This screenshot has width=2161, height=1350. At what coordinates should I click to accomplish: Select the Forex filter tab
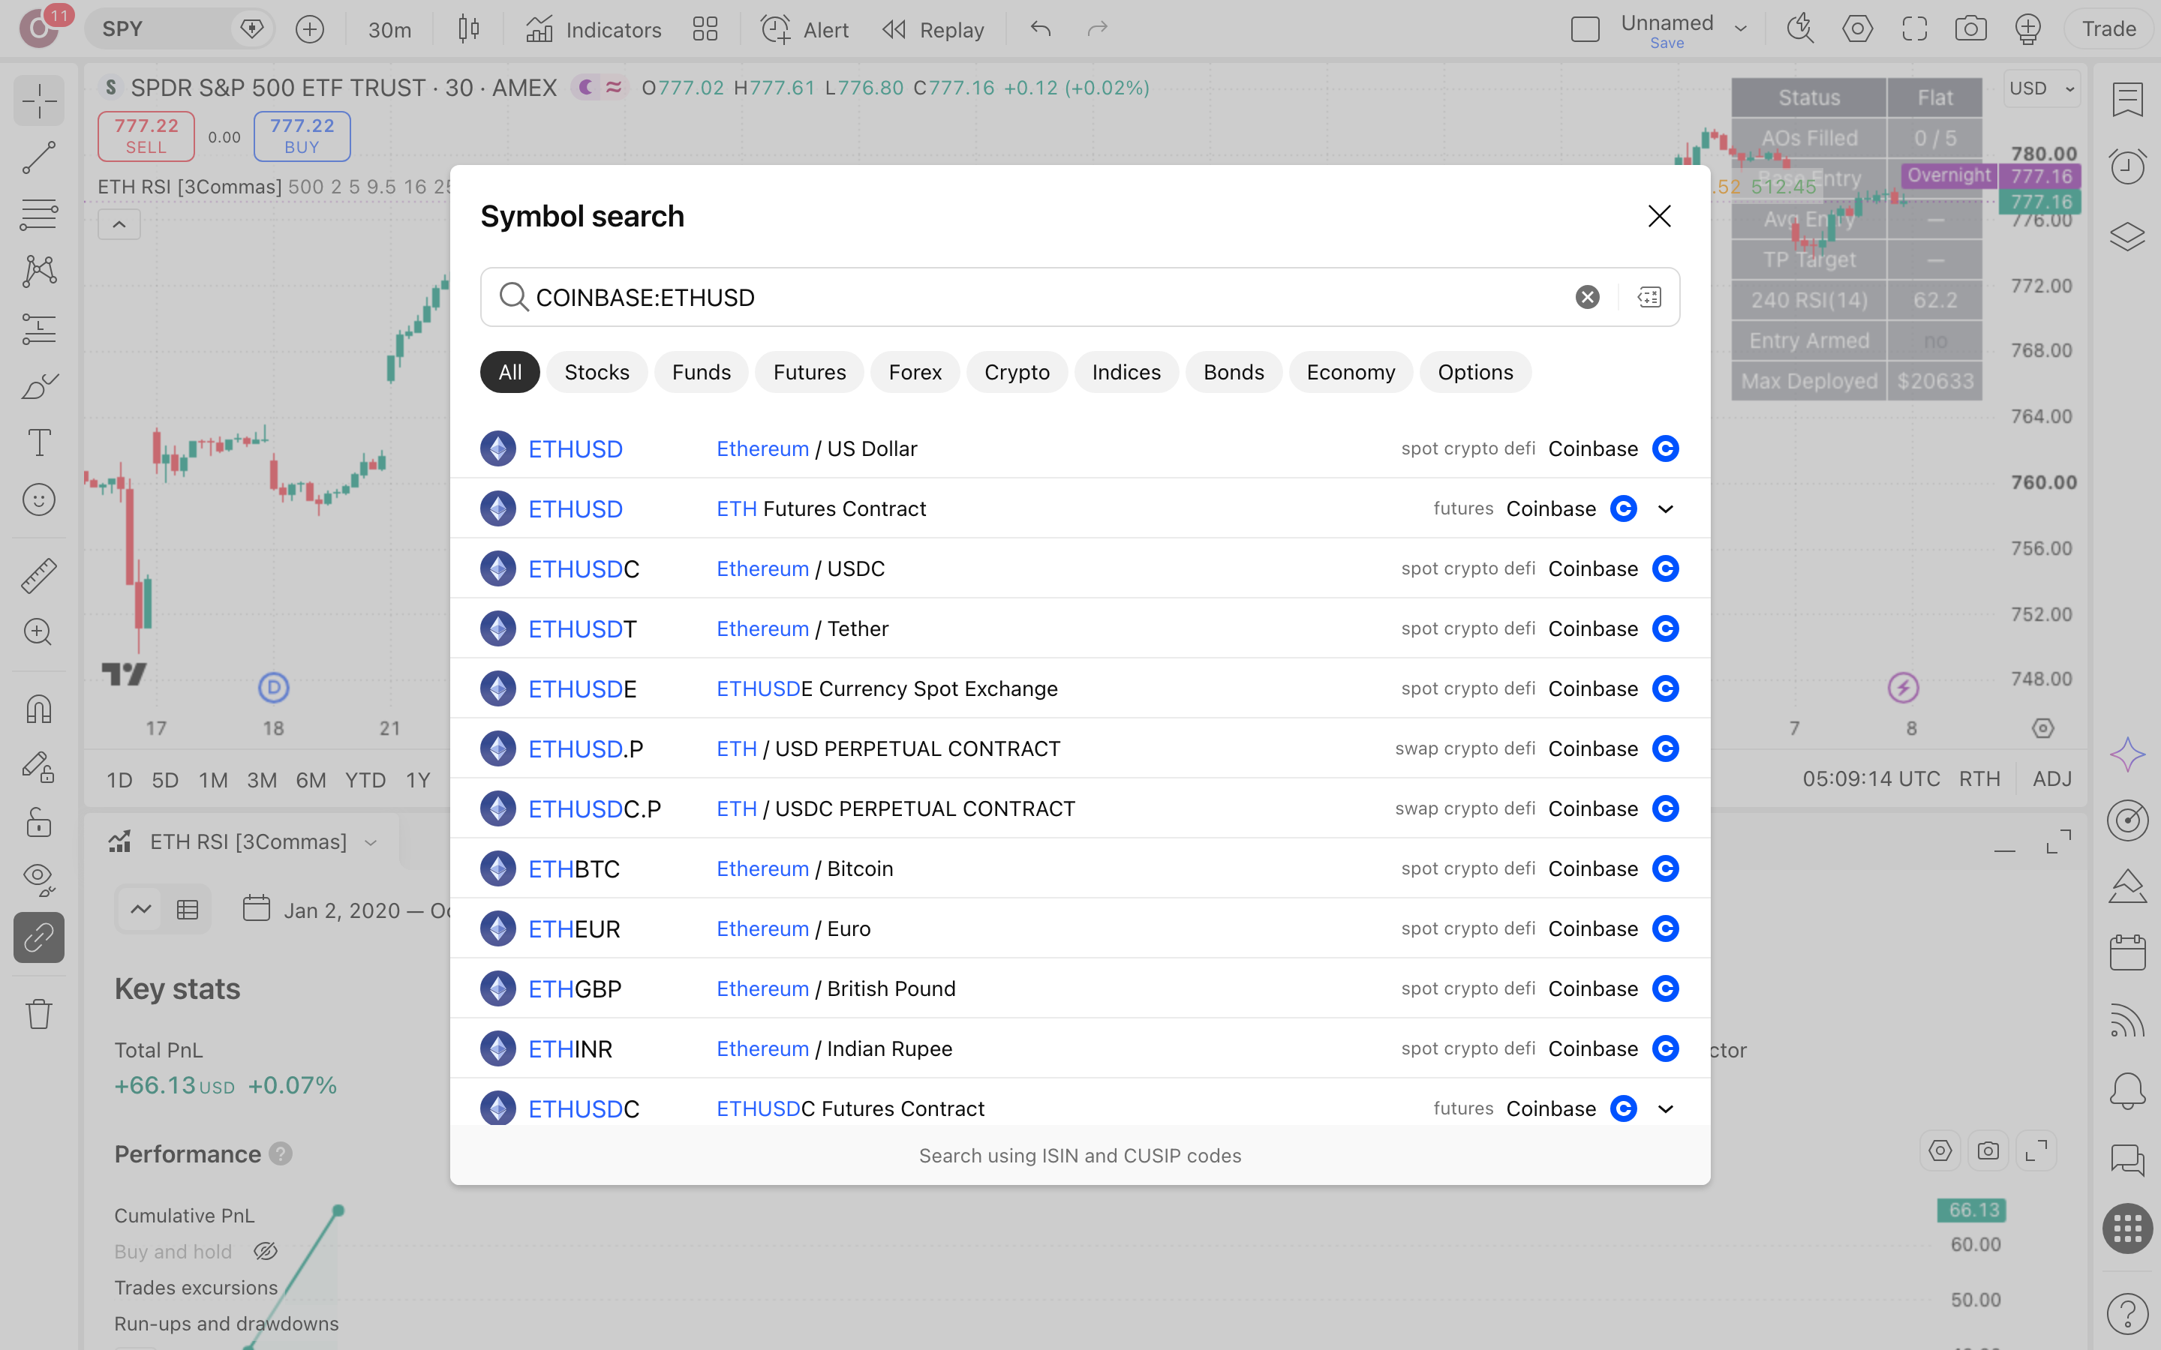[x=915, y=372]
